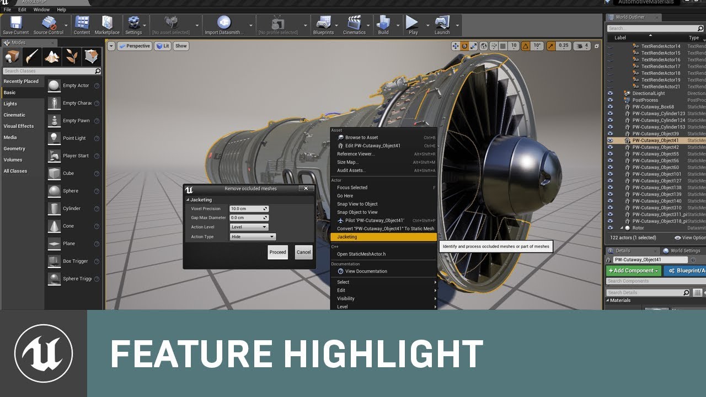706x397 pixels.
Task: Open the Cinematics toolbar icon
Action: 354,23
